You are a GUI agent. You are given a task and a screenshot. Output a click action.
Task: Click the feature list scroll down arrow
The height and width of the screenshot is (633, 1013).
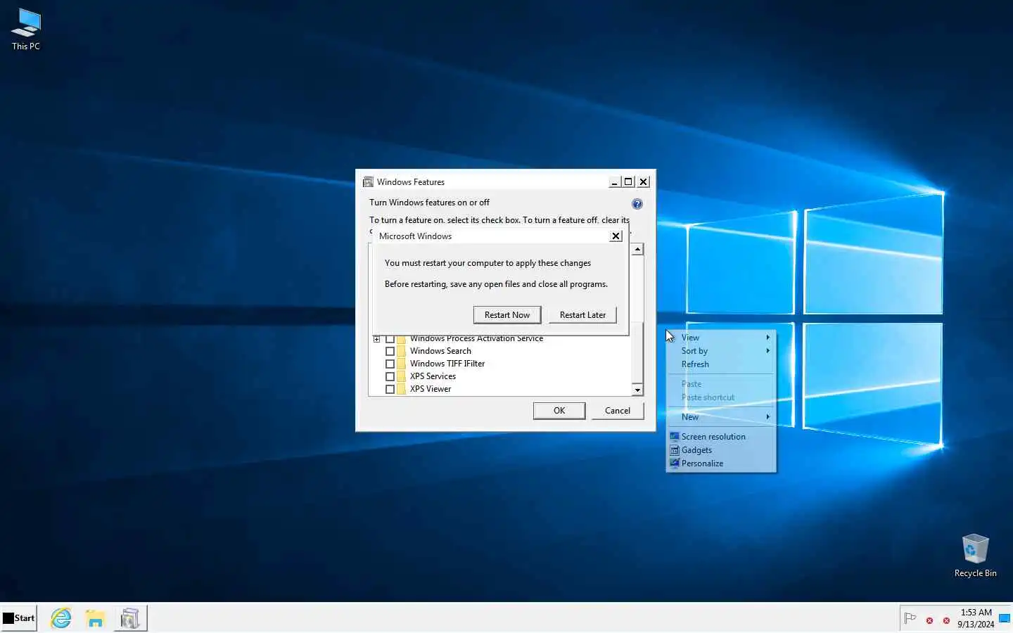(637, 390)
